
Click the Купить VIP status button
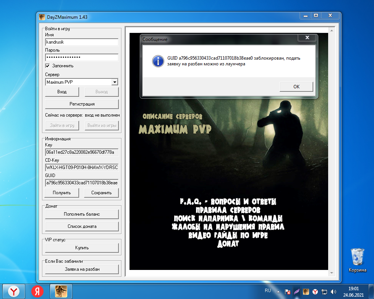82,248
